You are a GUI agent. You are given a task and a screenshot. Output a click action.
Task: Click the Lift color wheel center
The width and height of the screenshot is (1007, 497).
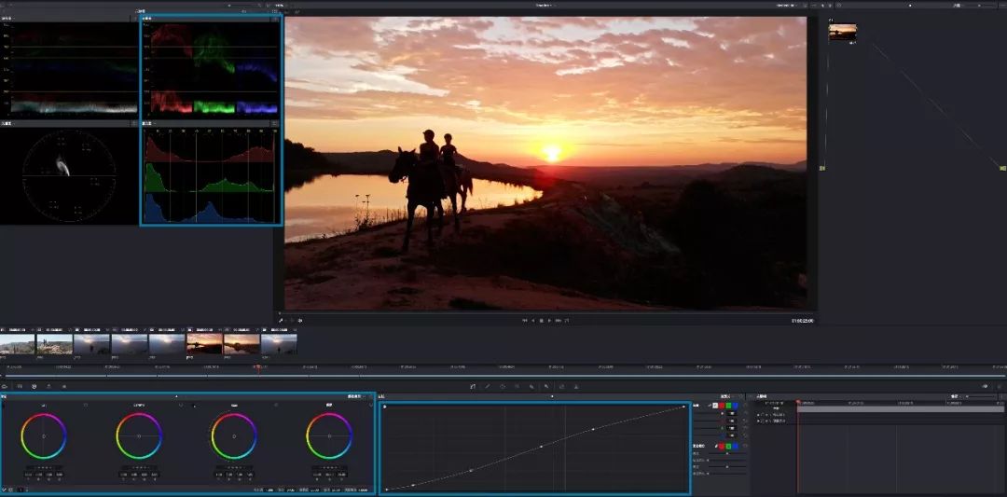pyautogui.click(x=44, y=435)
